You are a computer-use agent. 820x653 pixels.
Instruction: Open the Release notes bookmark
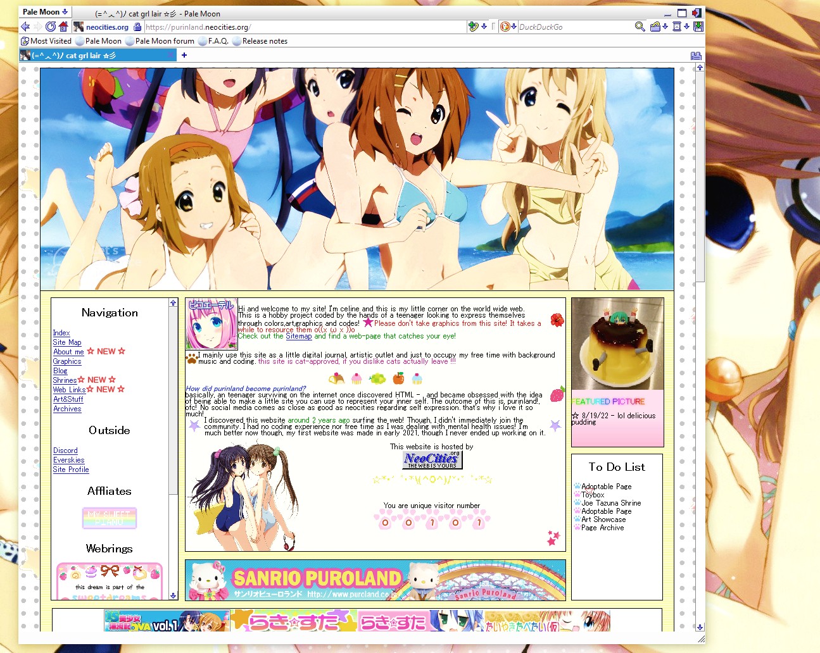[x=260, y=41]
